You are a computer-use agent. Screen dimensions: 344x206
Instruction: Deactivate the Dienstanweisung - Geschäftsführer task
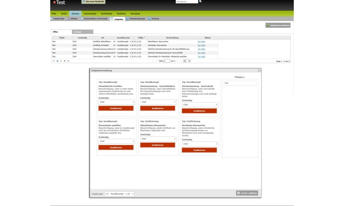coord(158,108)
